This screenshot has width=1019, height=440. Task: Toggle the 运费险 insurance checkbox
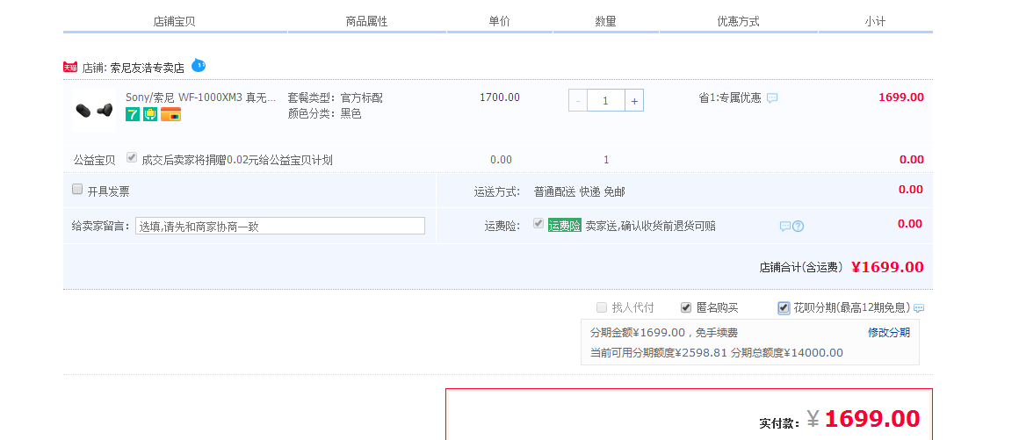tap(538, 224)
